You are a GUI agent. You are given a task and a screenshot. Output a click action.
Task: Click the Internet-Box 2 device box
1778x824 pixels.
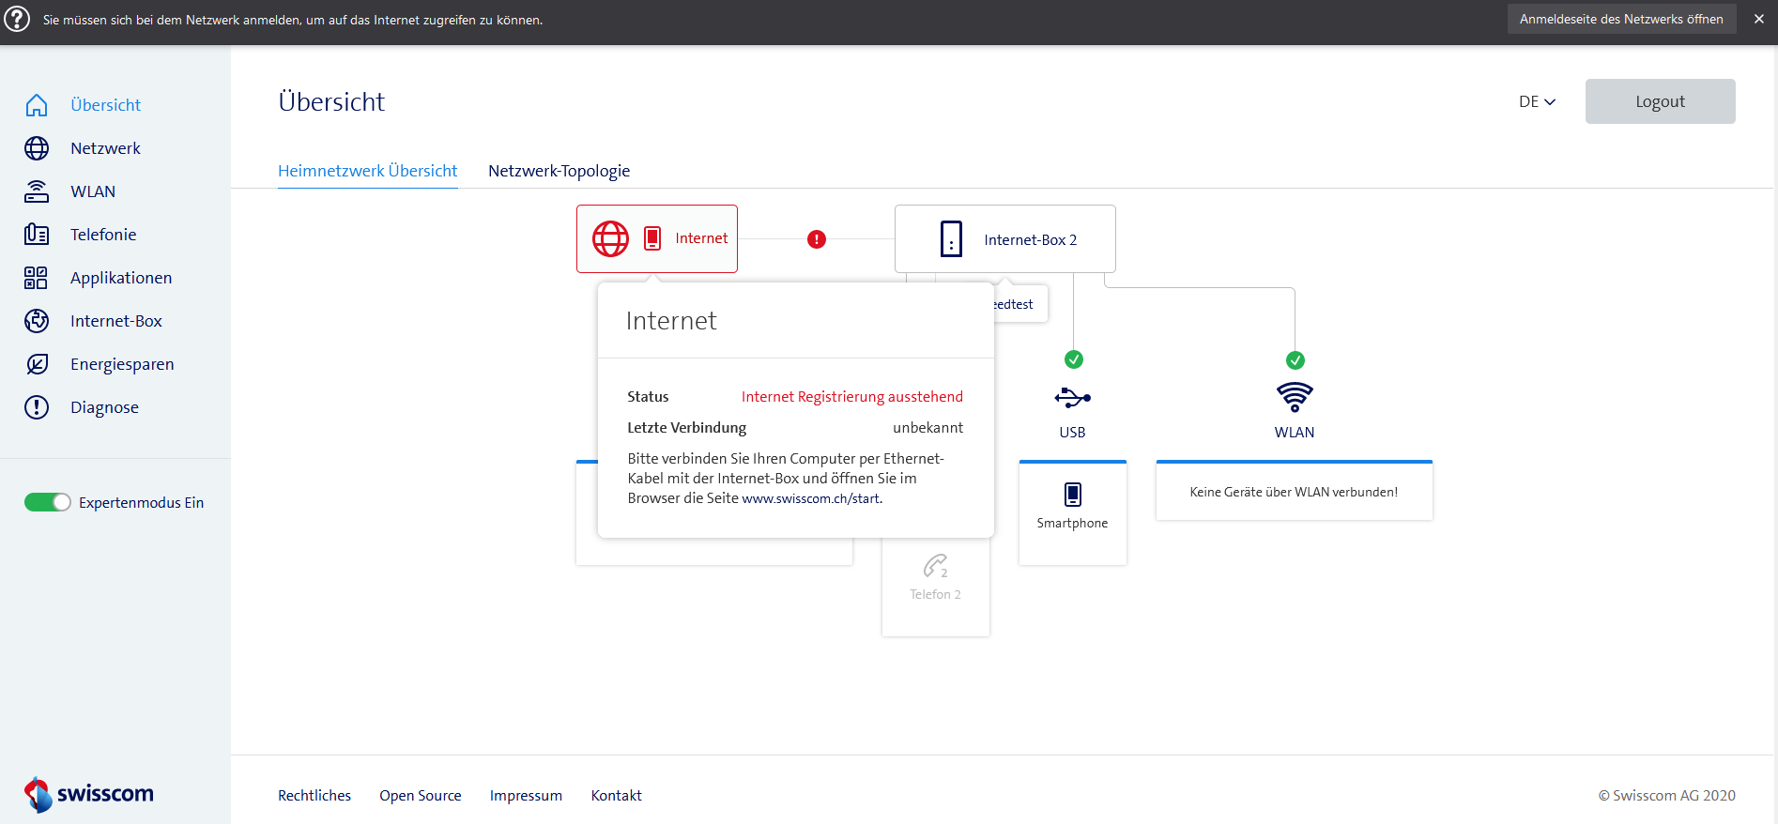point(1004,239)
